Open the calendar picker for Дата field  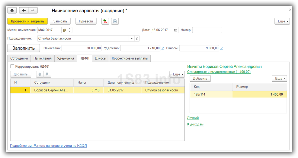pyautogui.click(x=176, y=30)
